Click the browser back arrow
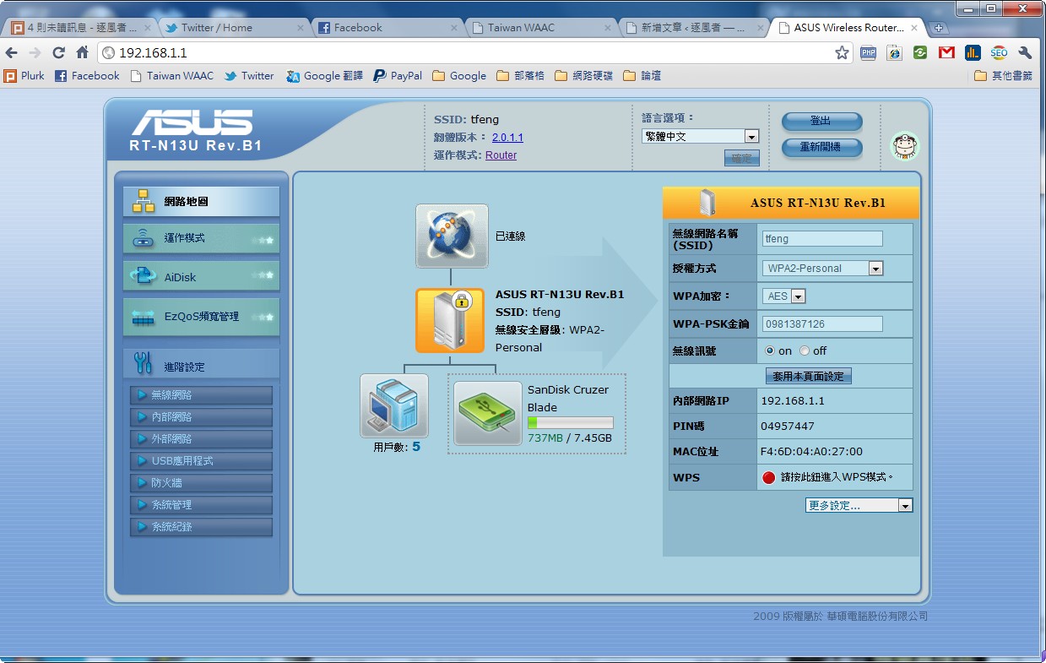Viewport: 1046px width, 663px height. [x=11, y=52]
